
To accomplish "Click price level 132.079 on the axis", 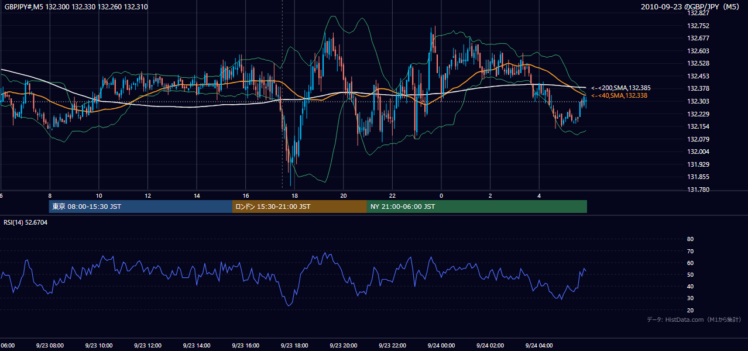I will pos(698,139).
